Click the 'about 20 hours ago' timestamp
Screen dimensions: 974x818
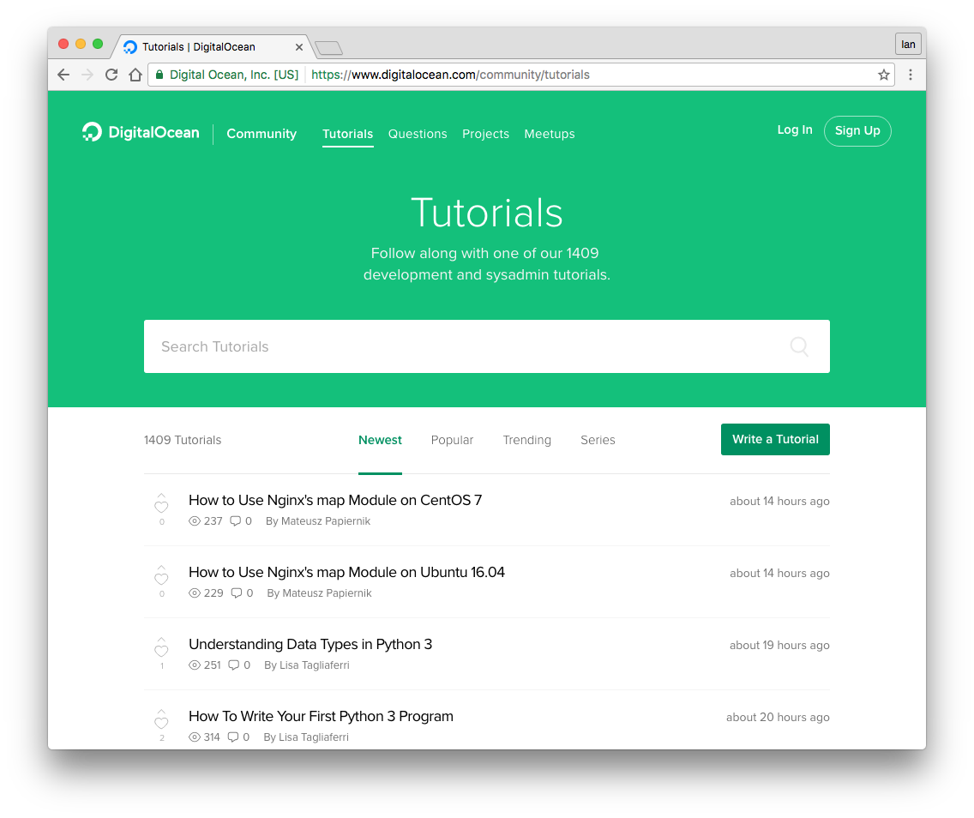tap(778, 718)
